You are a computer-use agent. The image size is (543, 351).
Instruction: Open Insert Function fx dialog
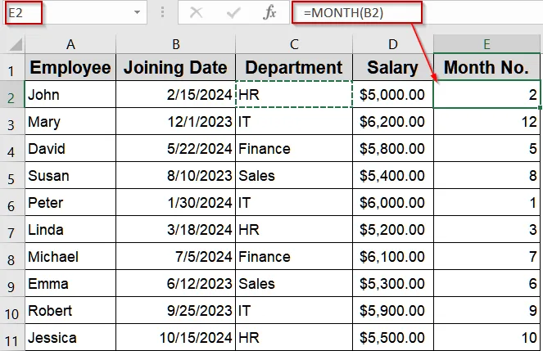(x=269, y=12)
